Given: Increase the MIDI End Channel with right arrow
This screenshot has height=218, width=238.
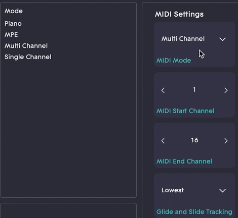Looking at the screenshot, I should point(226,141).
